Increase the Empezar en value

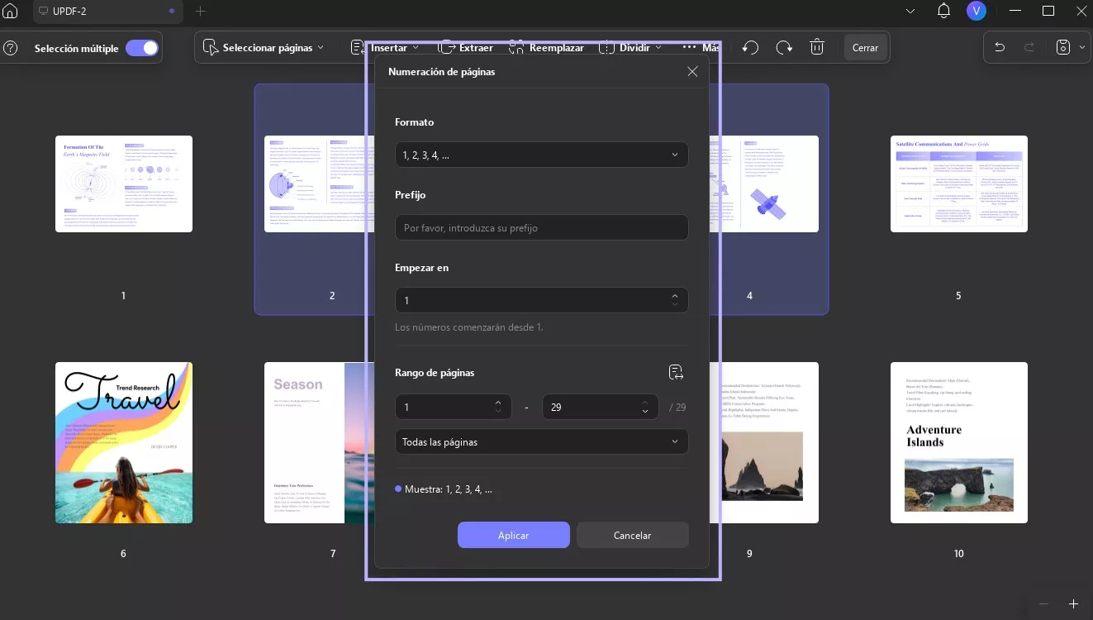pyautogui.click(x=675, y=295)
